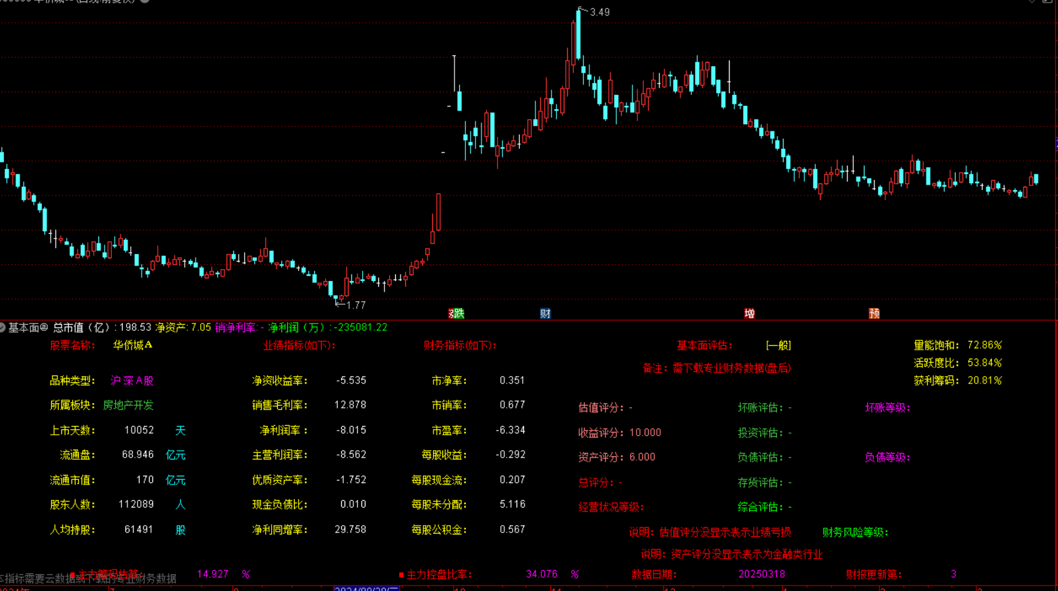The image size is (1058, 591).
Task: Click the 每股未分配 value 5.116
Action: 512,504
